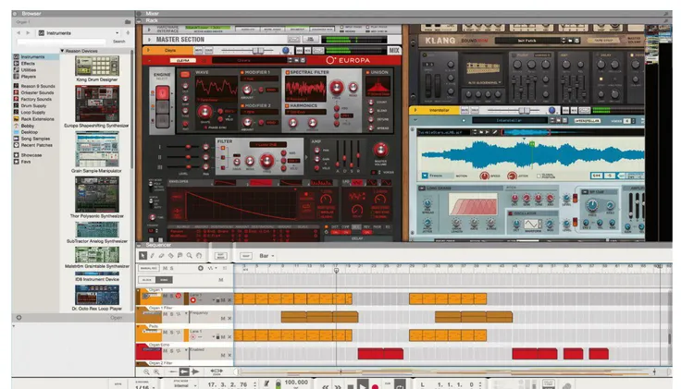Select Song Samples in Browser sidebar
Viewport: 694px width, 389px height.
pos(35,139)
